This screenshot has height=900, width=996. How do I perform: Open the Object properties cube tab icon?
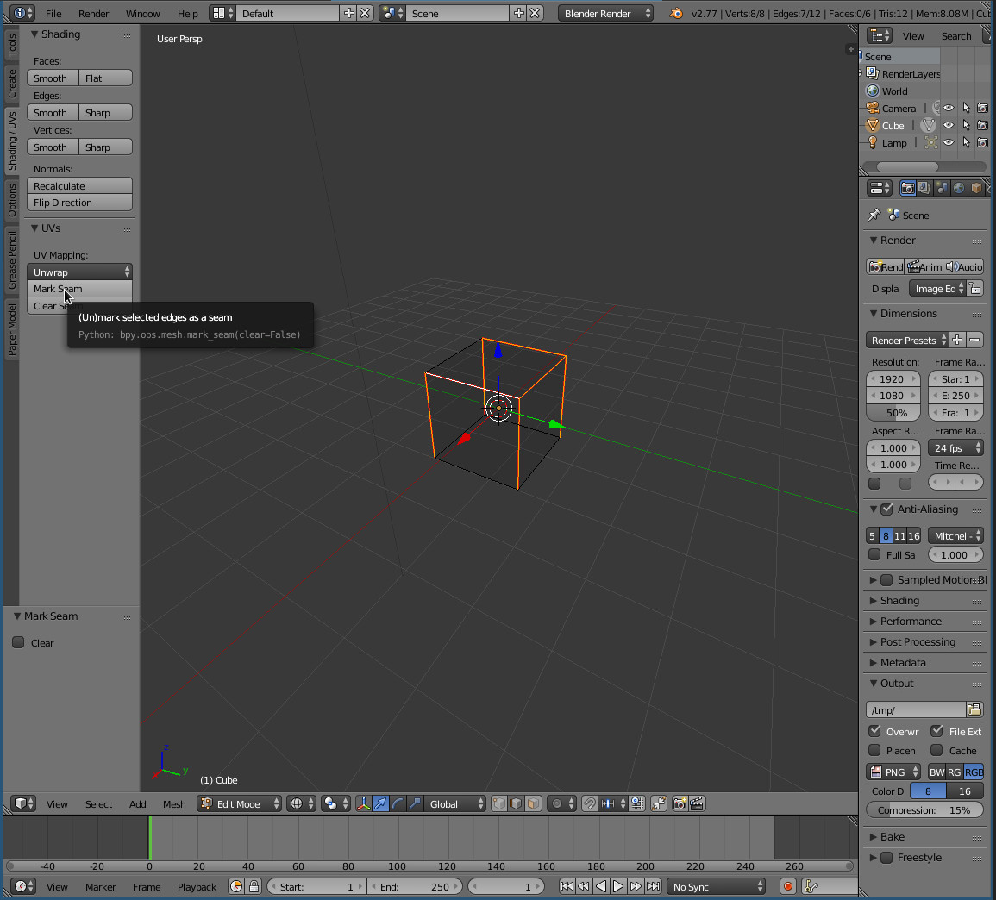click(976, 188)
